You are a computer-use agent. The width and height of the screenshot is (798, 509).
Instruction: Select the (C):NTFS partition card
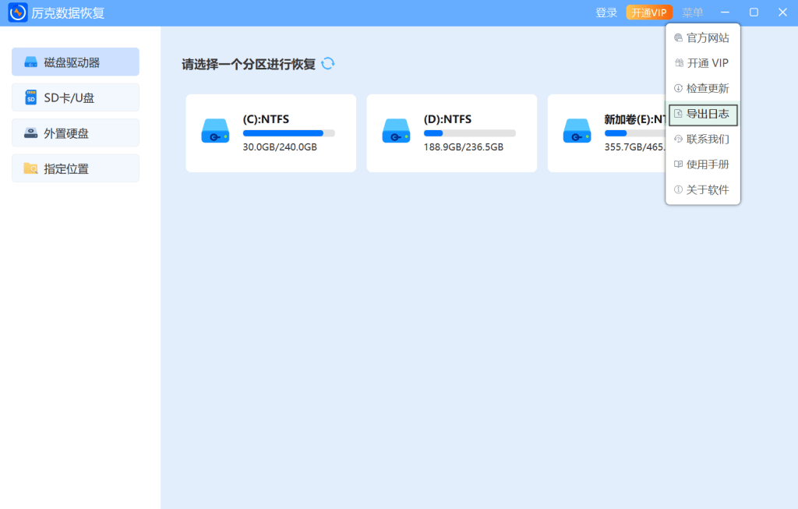pyautogui.click(x=270, y=133)
